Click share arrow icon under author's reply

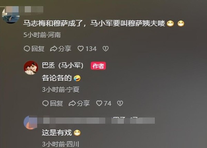tap(72, 103)
